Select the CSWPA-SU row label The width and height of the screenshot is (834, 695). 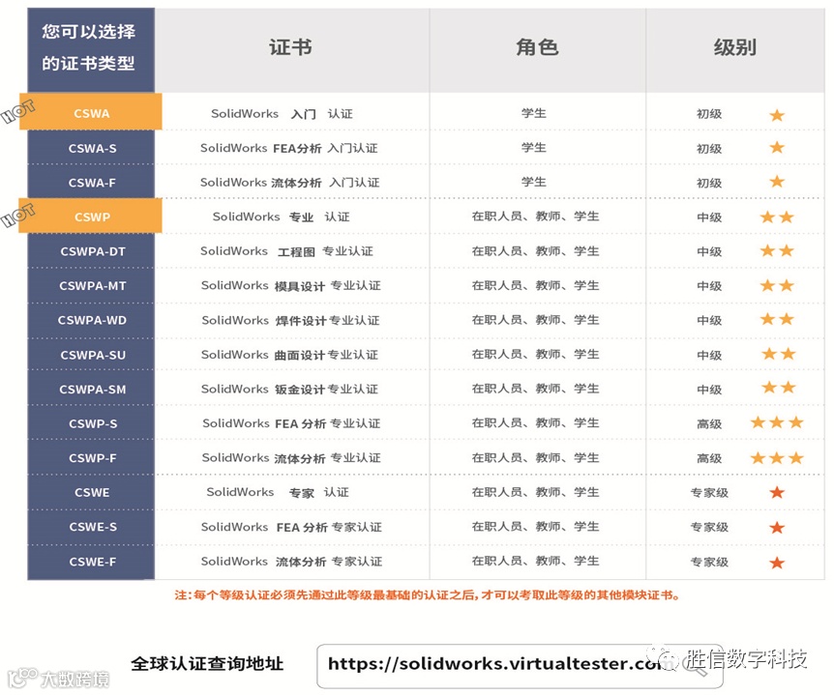[x=93, y=355]
